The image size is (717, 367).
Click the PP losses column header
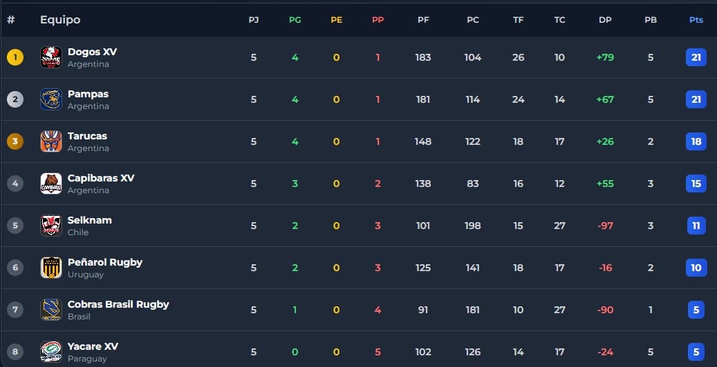click(378, 20)
